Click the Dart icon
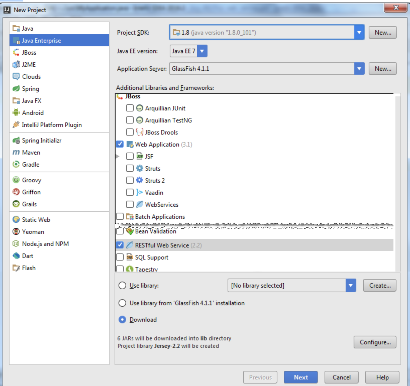 16,256
